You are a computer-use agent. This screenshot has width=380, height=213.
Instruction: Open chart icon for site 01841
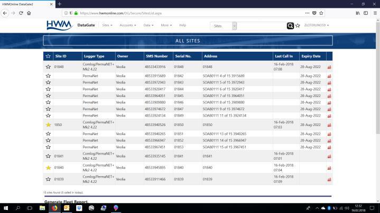tap(329, 157)
